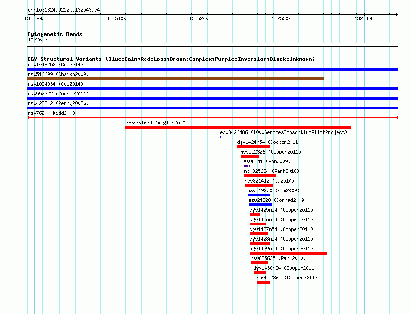Click the nsv428242 (Perry2008b) label
The height and width of the screenshot is (314, 411).
pos(58,103)
